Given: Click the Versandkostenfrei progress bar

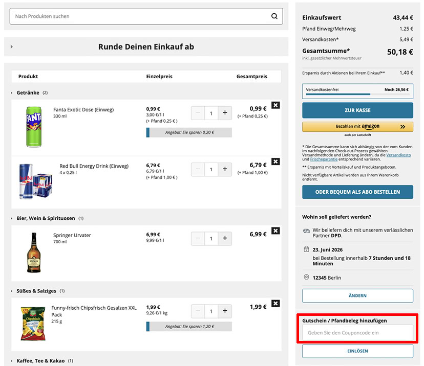Looking at the screenshot, I should coord(357,94).
